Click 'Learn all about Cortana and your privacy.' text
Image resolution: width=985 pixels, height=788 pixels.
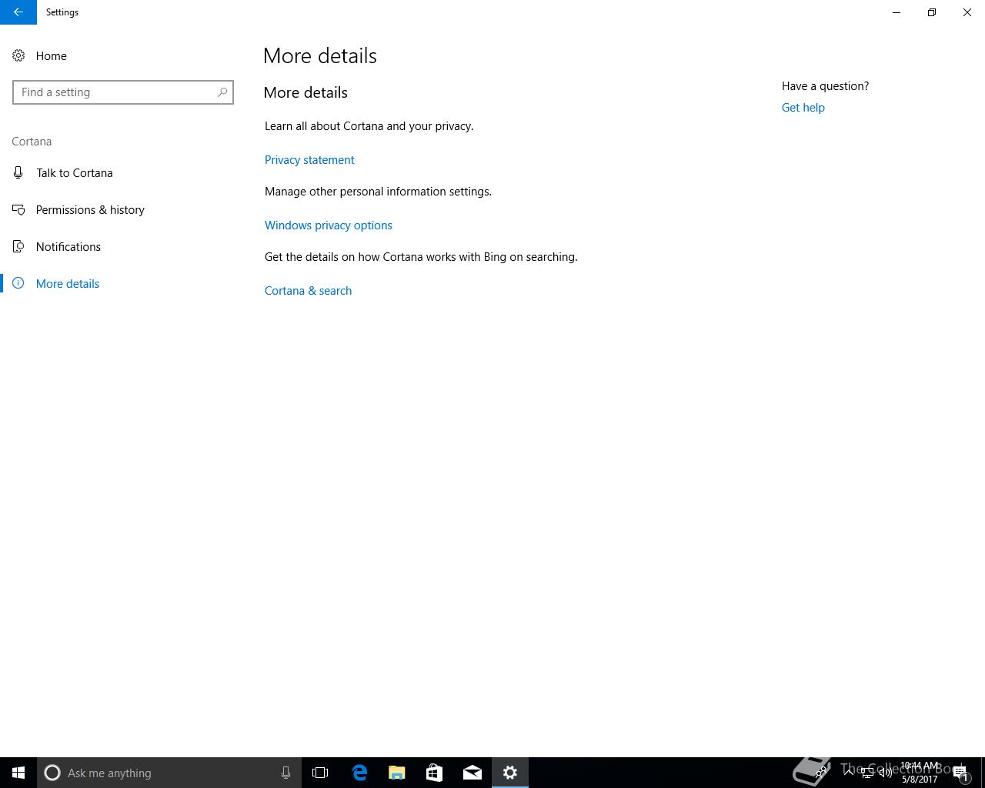pos(369,126)
